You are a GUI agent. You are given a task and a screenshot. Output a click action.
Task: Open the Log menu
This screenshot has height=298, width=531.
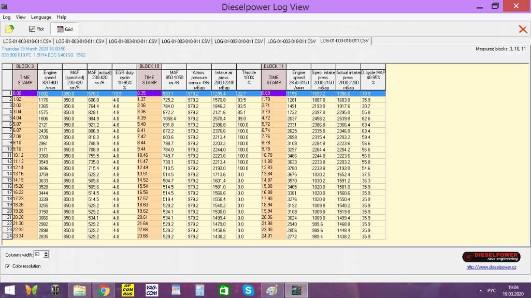click(7, 17)
